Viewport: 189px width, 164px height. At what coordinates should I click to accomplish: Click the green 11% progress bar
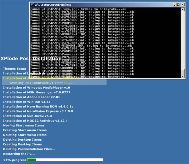pos(65,160)
